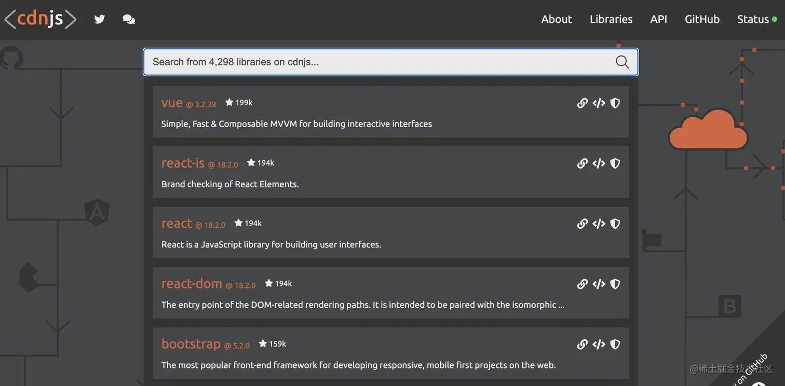Open GitHub from the top navigation

point(702,19)
